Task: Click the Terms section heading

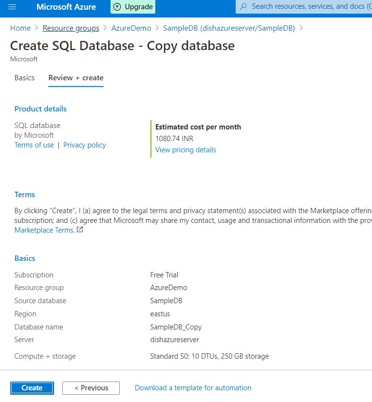Action: (x=25, y=195)
